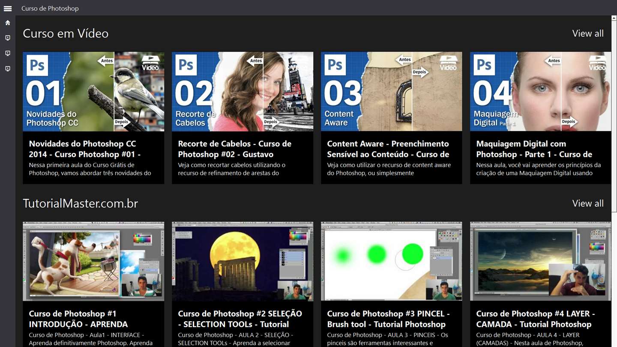The width and height of the screenshot is (617, 347).
Task: Go to Home via sidebar house icon
Action: [8, 23]
